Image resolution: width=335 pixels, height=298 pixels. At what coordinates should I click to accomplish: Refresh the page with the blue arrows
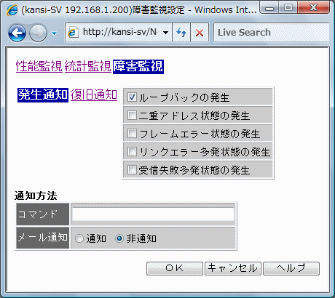[181, 33]
